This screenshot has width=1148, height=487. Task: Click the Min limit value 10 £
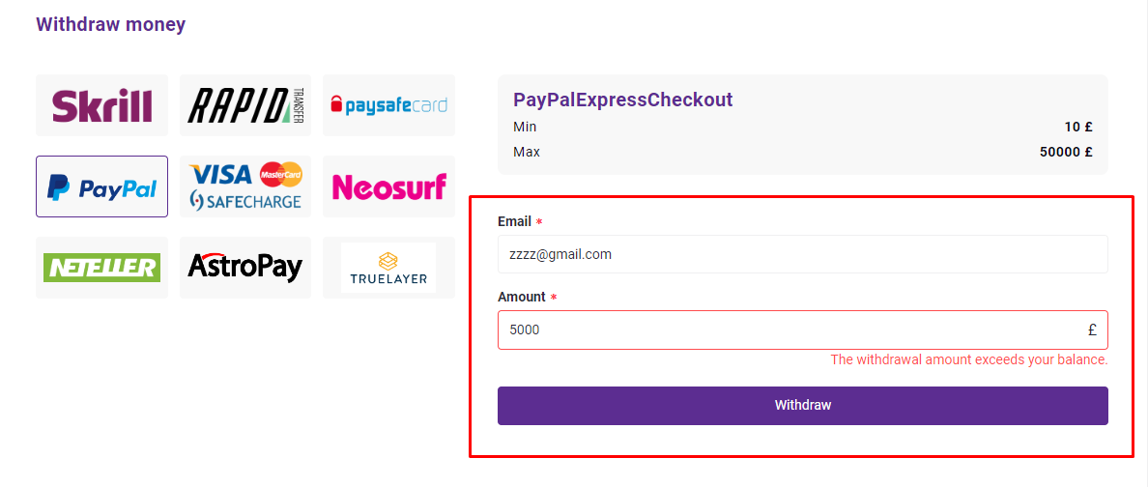[x=1078, y=127]
